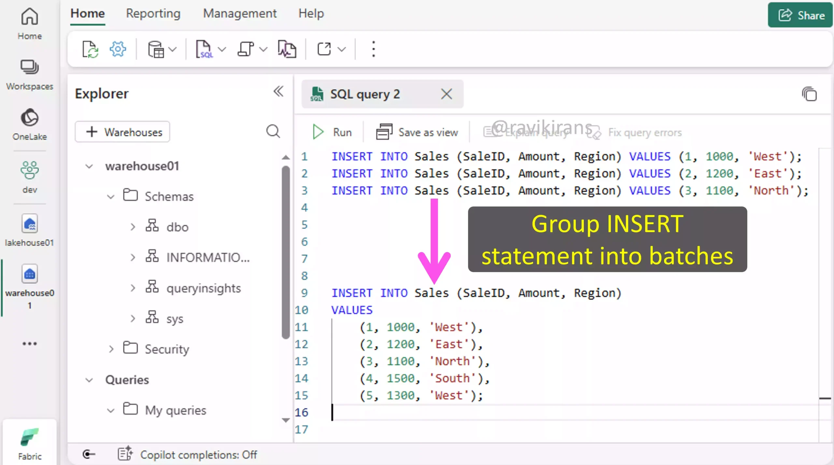Click Save as view
834x465 pixels.
(417, 132)
